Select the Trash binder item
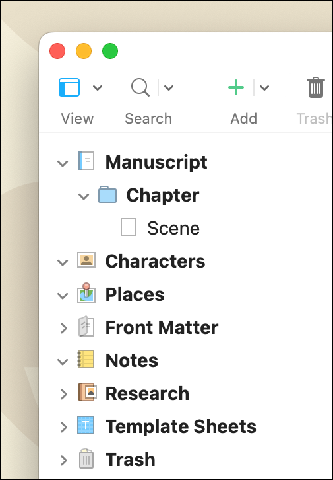333x480 pixels. (131, 460)
